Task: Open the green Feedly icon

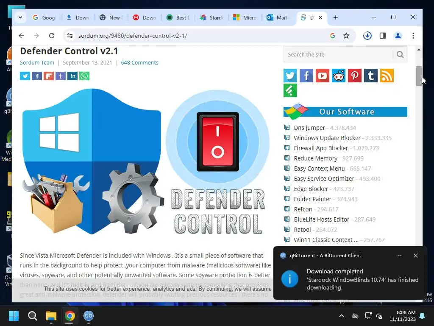Action: (290, 90)
